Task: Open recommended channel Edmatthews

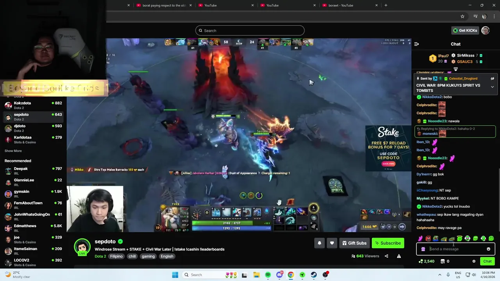Action: (33, 228)
